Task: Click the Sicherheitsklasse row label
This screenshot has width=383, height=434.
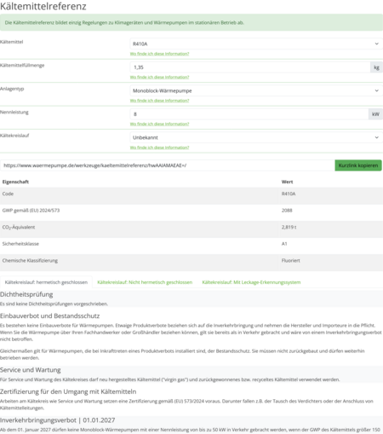Action: coord(20,244)
